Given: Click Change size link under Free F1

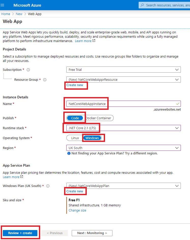Looking at the screenshot, I should point(77,210).
